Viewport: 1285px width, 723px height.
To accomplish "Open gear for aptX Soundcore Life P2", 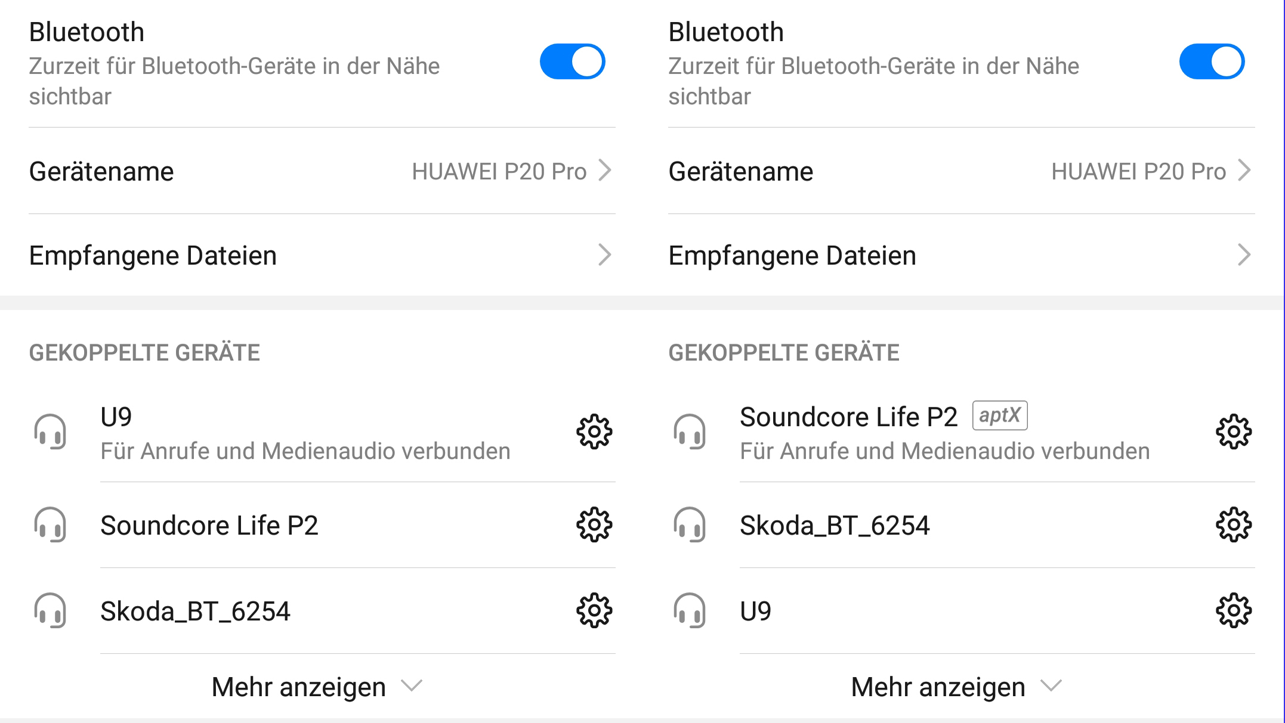I will coord(1233,432).
